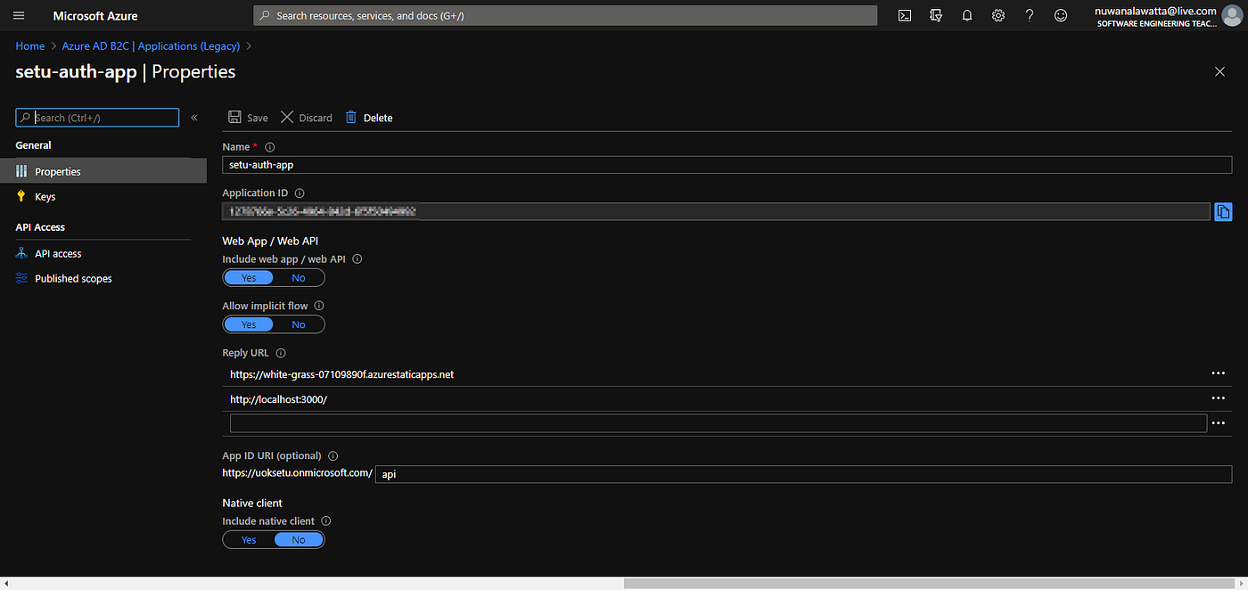Click info icon next to Include native client
1248x590 pixels.
click(x=326, y=521)
